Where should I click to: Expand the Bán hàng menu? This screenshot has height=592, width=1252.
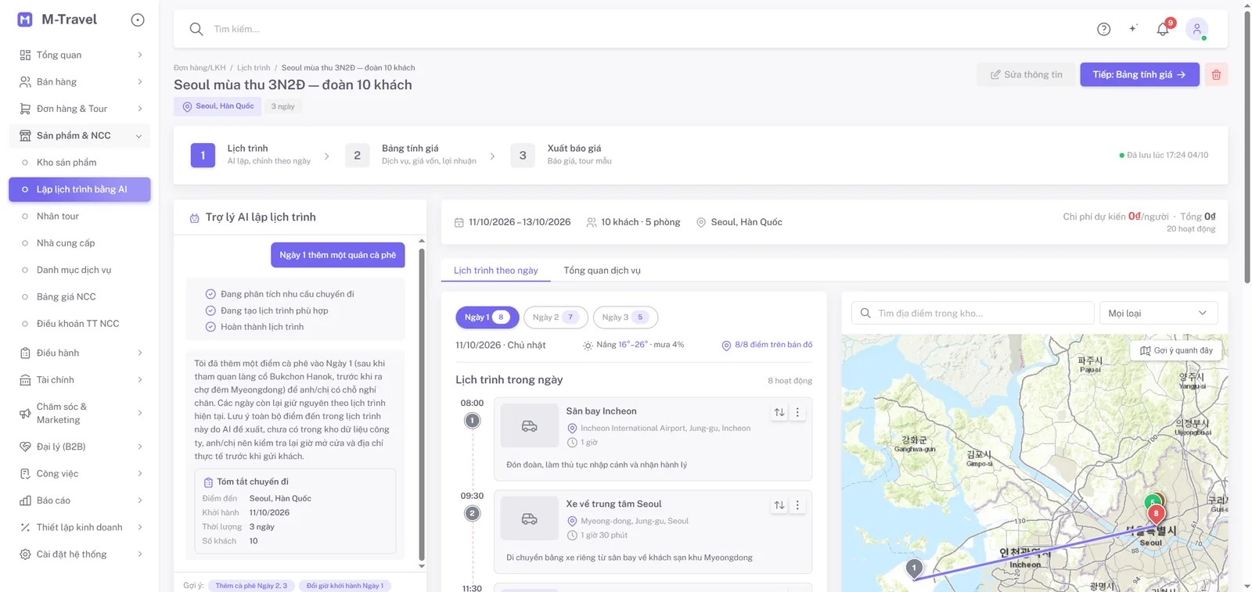pos(80,81)
